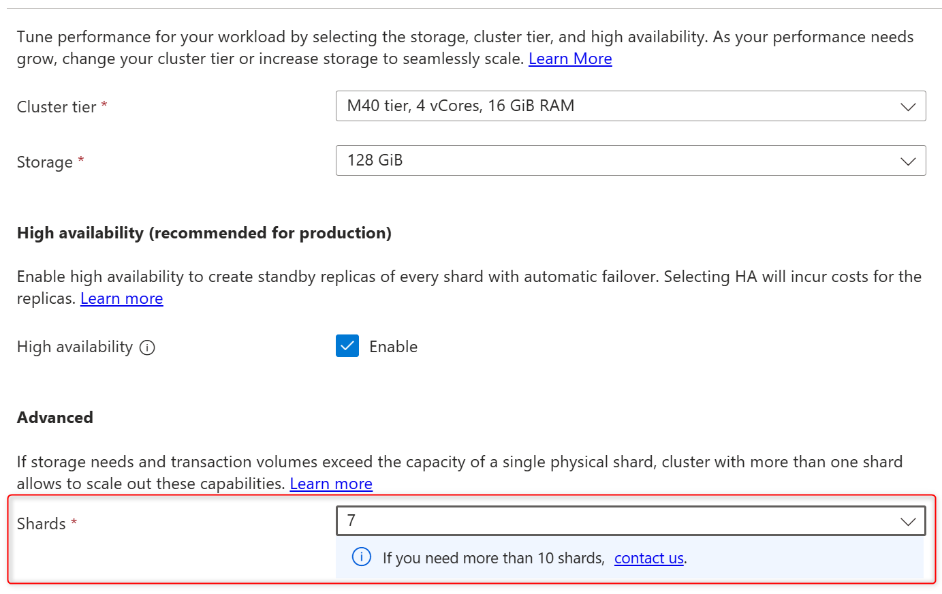Viewport: 942px width, 594px height.
Task: Follow the Learn more link about standby replicas
Action: [x=122, y=299]
